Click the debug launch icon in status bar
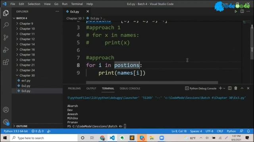 (x=49, y=131)
